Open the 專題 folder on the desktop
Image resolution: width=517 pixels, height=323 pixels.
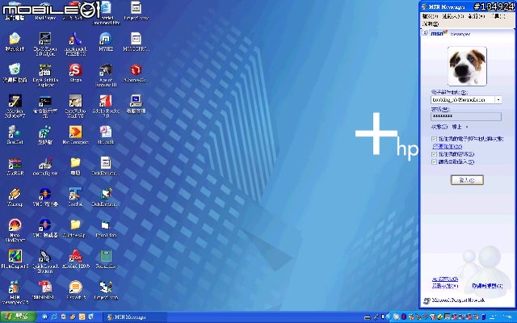click(x=75, y=166)
